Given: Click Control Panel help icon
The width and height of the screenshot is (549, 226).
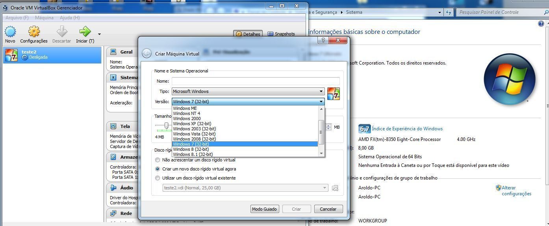Looking at the screenshot, I should 541,24.
